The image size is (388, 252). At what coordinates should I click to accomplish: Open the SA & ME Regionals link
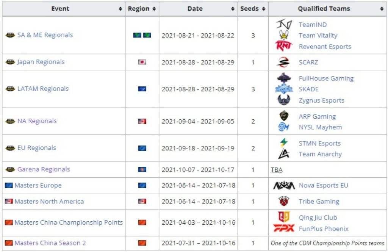[x=45, y=35]
